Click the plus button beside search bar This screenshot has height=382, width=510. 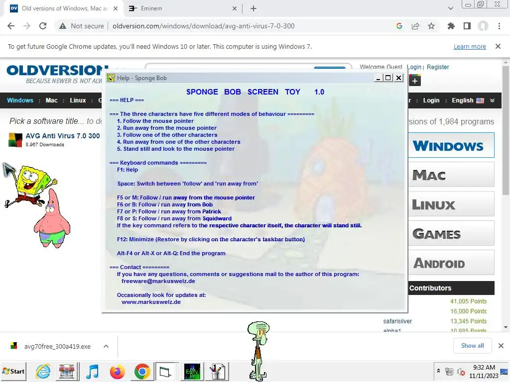[415, 81]
